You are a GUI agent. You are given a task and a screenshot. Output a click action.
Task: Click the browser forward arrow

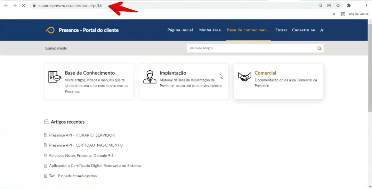pos(15,6)
